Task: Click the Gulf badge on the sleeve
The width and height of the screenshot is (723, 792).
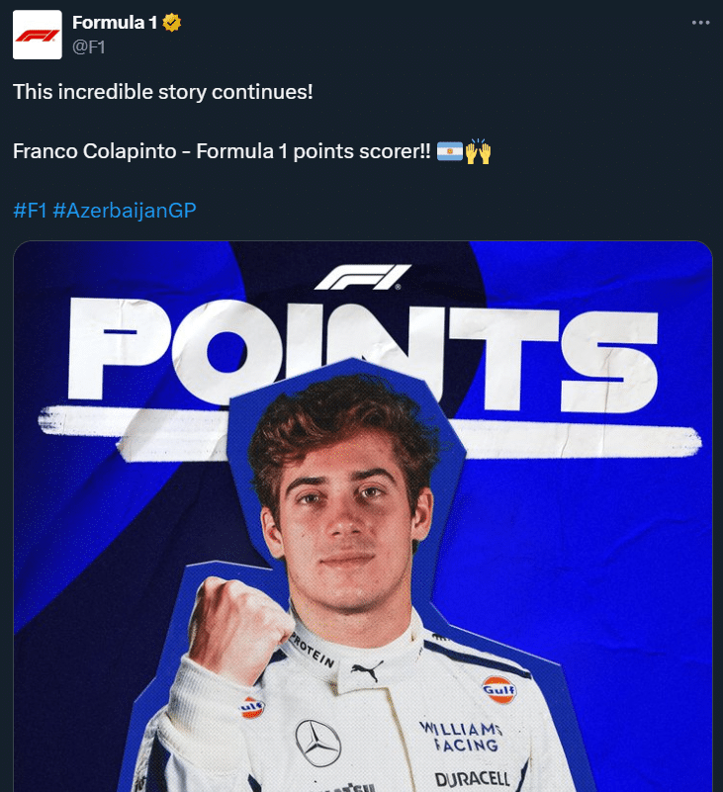Action: click(251, 708)
